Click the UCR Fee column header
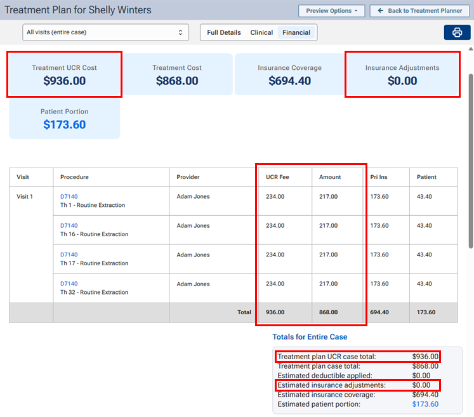Screen dimensions: 474x417 pyautogui.click(x=277, y=177)
